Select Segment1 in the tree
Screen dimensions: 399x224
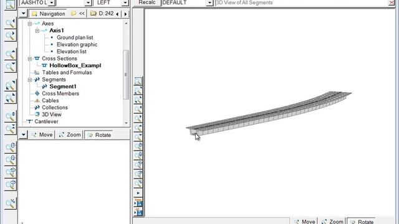point(62,86)
